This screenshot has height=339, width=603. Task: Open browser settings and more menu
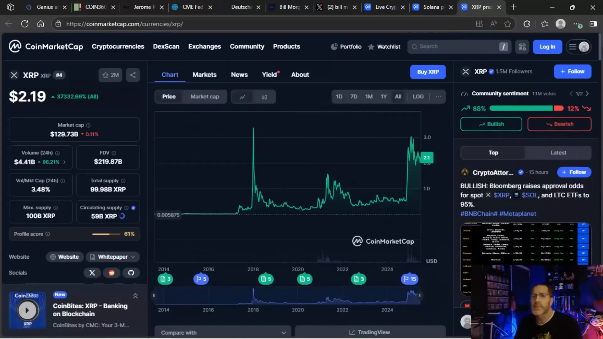pyautogui.click(x=577, y=24)
